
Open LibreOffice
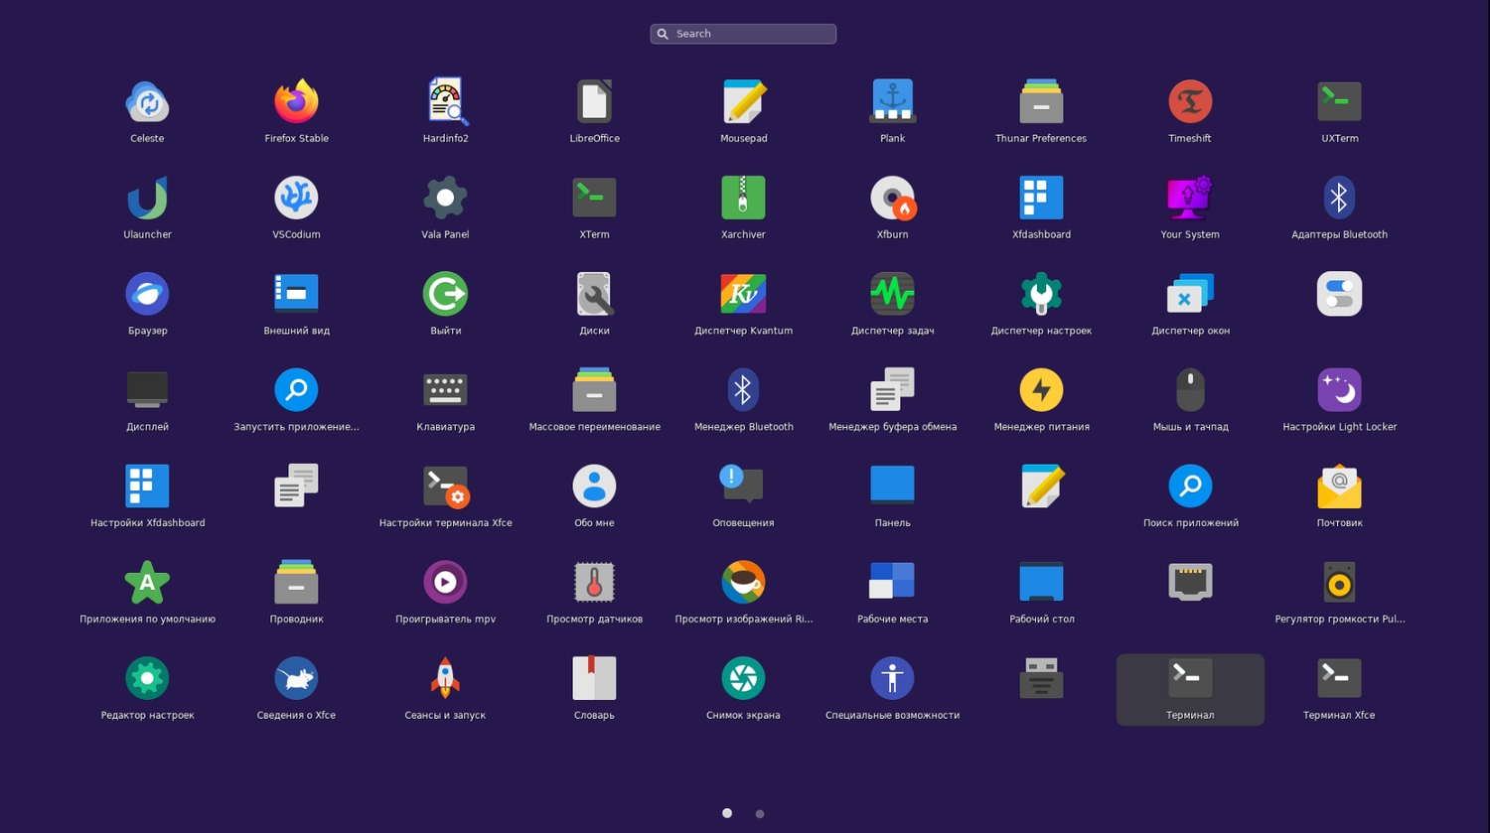click(x=594, y=101)
